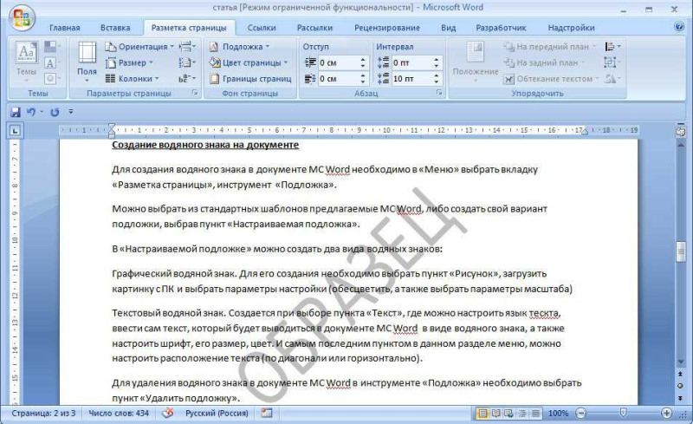
Task: Expand the Ориентация dropdown
Action: pyautogui.click(x=140, y=46)
